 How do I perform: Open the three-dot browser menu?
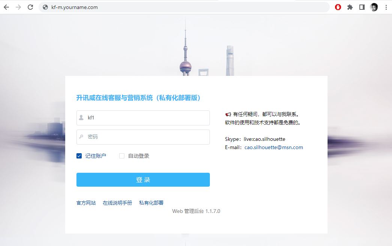point(386,7)
